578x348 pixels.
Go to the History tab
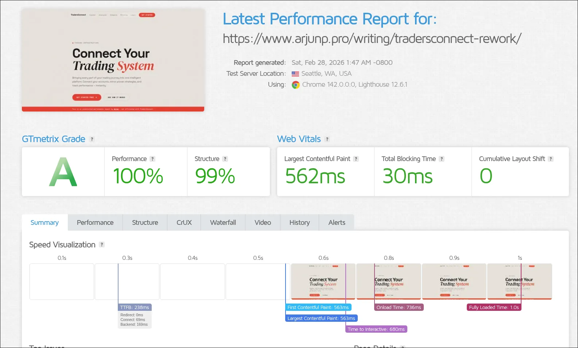point(299,223)
